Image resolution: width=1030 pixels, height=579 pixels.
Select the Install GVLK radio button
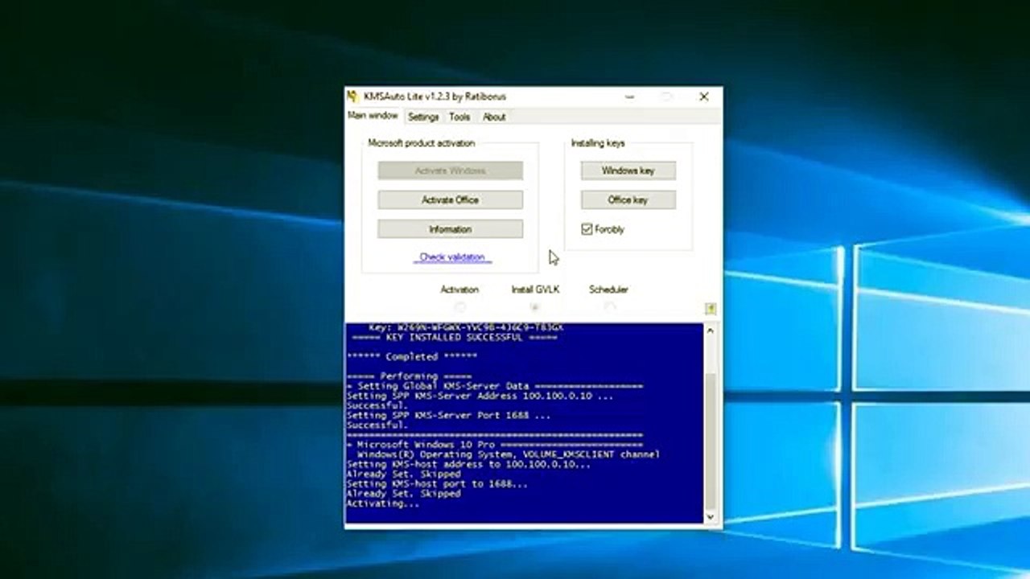point(534,307)
